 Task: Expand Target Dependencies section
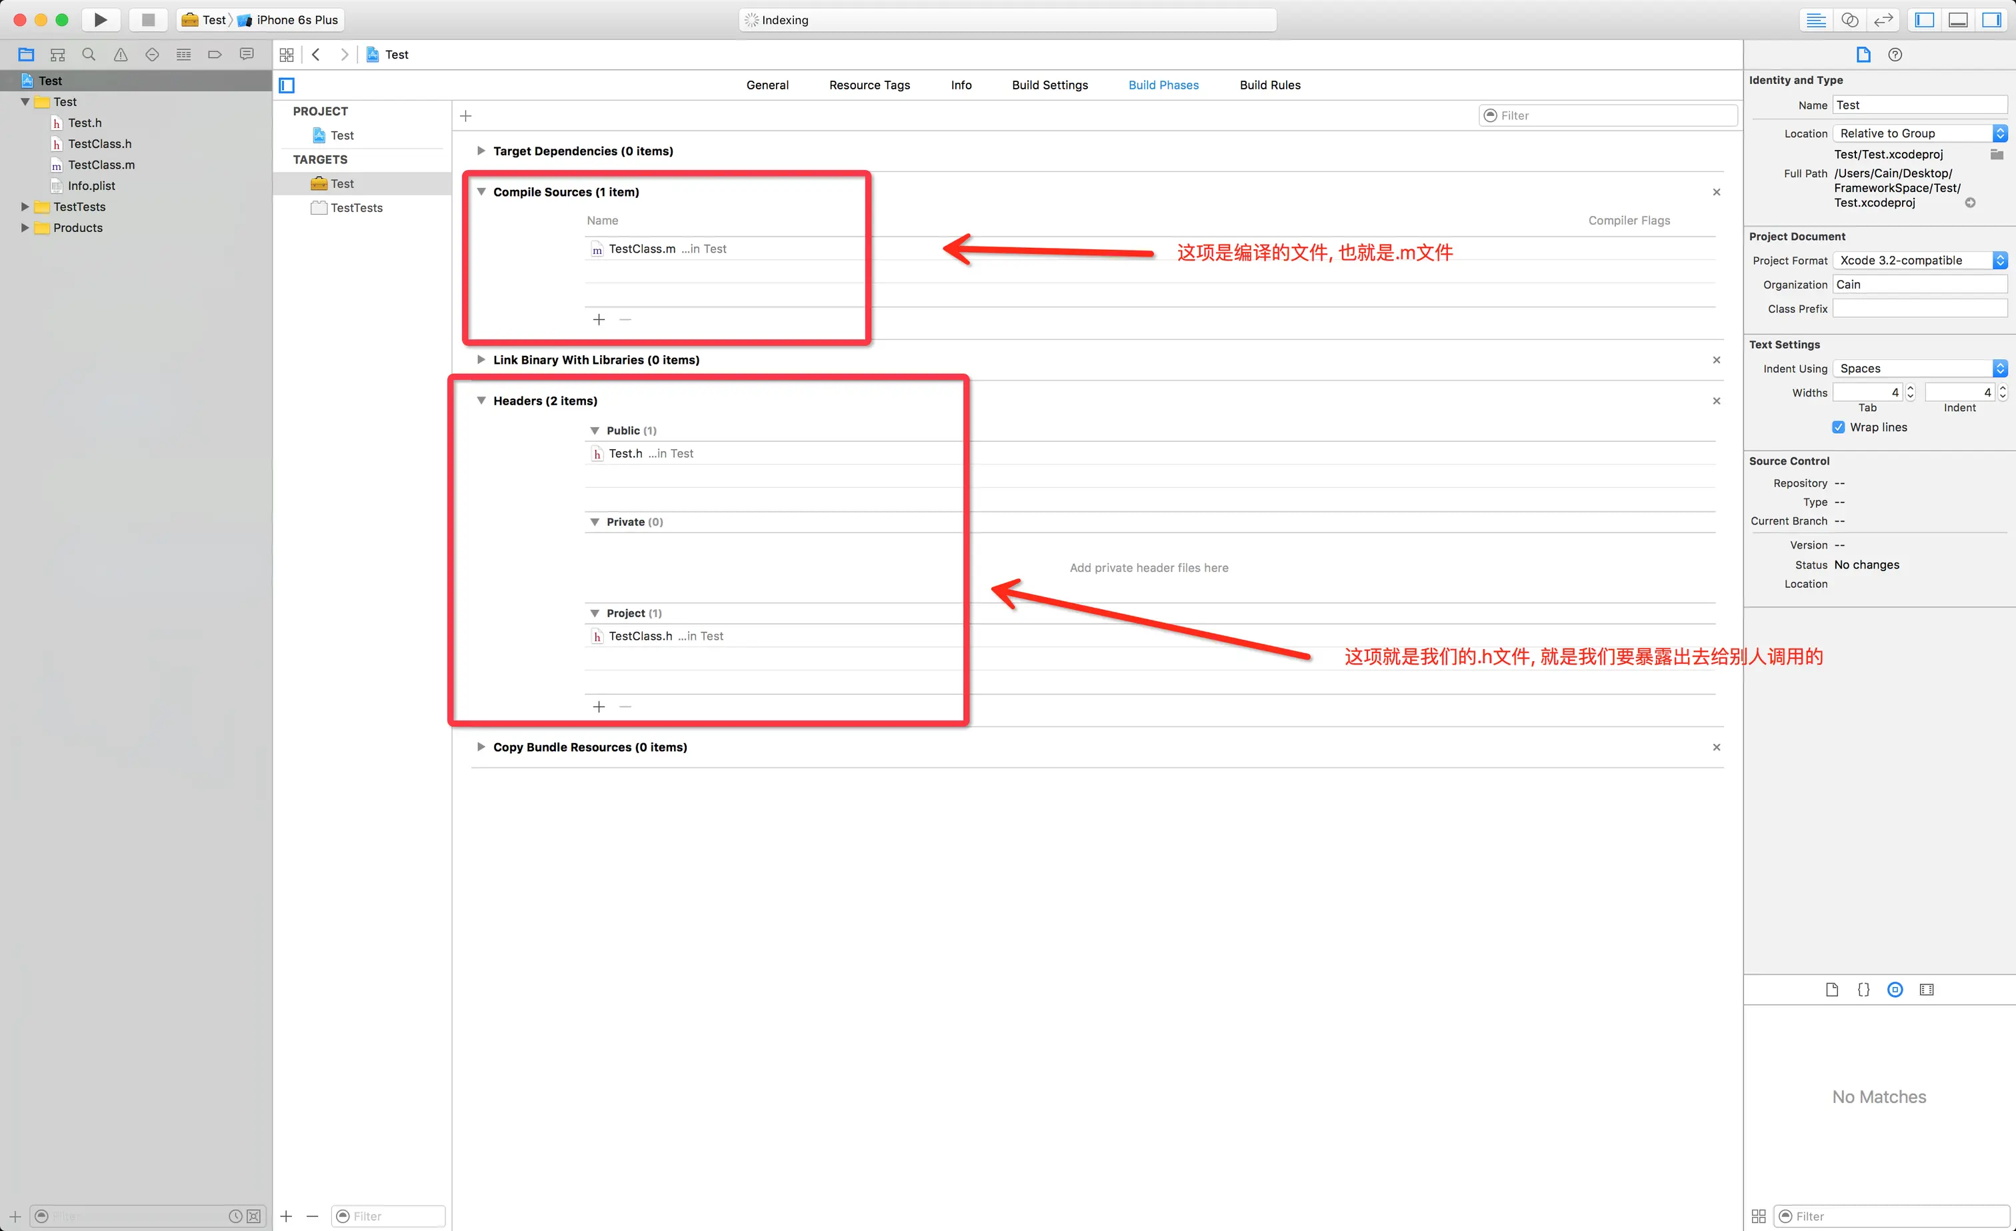[481, 151]
